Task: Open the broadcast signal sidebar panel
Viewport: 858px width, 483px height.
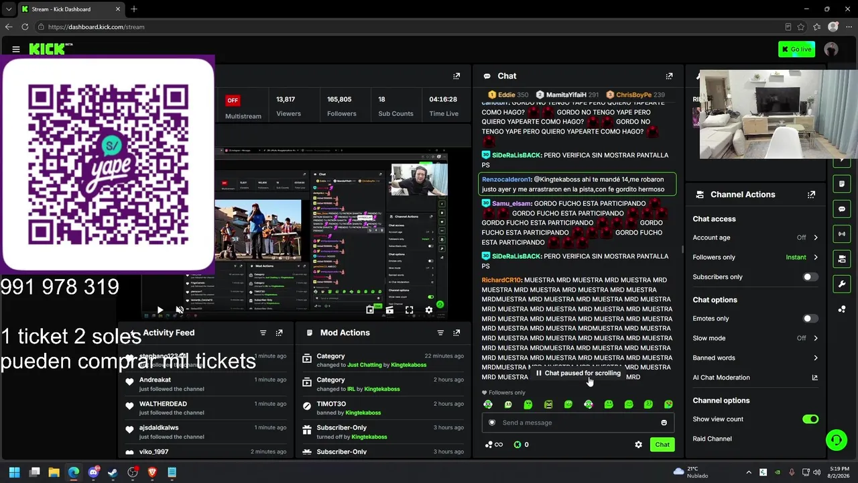Action: tap(842, 234)
